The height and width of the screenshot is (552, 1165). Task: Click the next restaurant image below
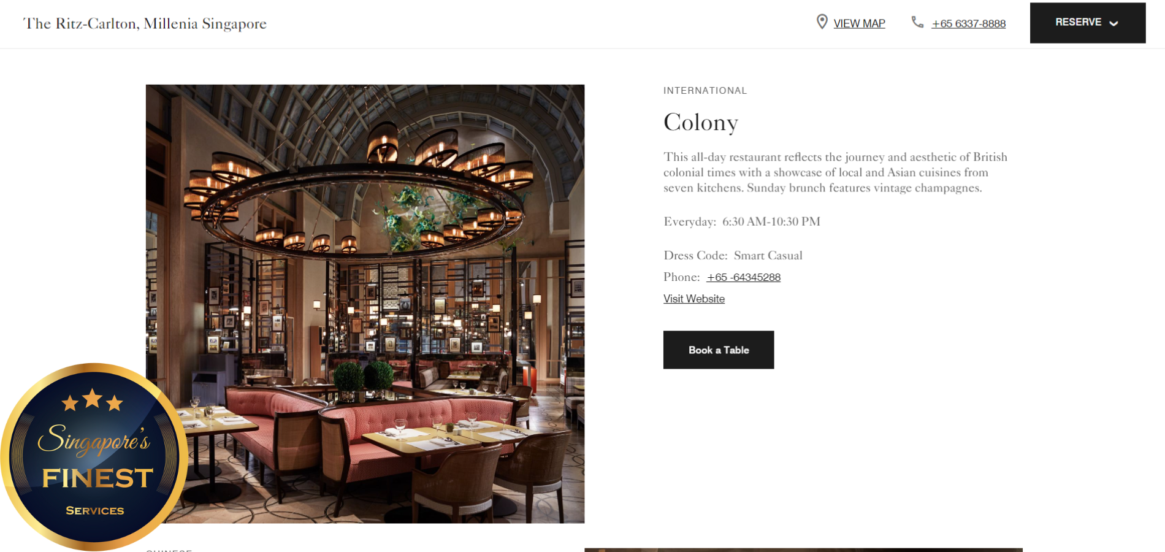click(x=803, y=550)
